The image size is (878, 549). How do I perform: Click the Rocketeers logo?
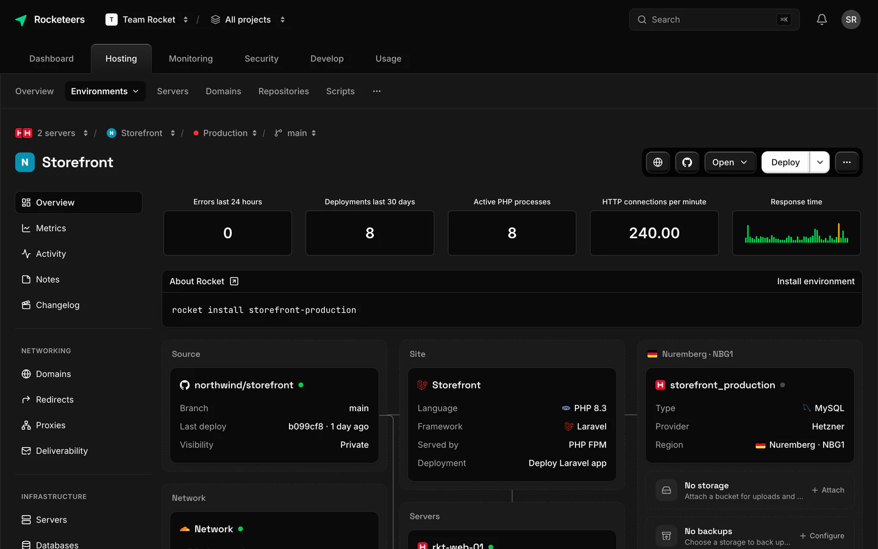[50, 20]
